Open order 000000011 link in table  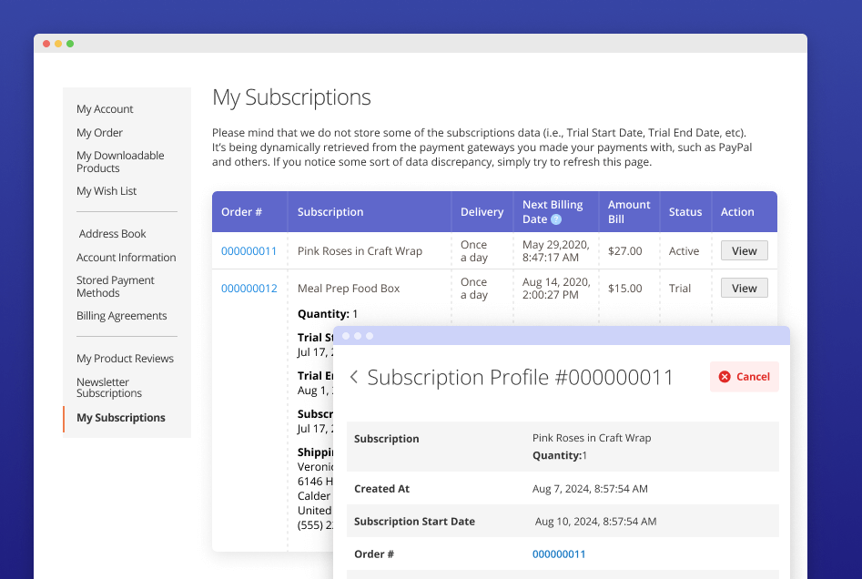click(x=248, y=251)
